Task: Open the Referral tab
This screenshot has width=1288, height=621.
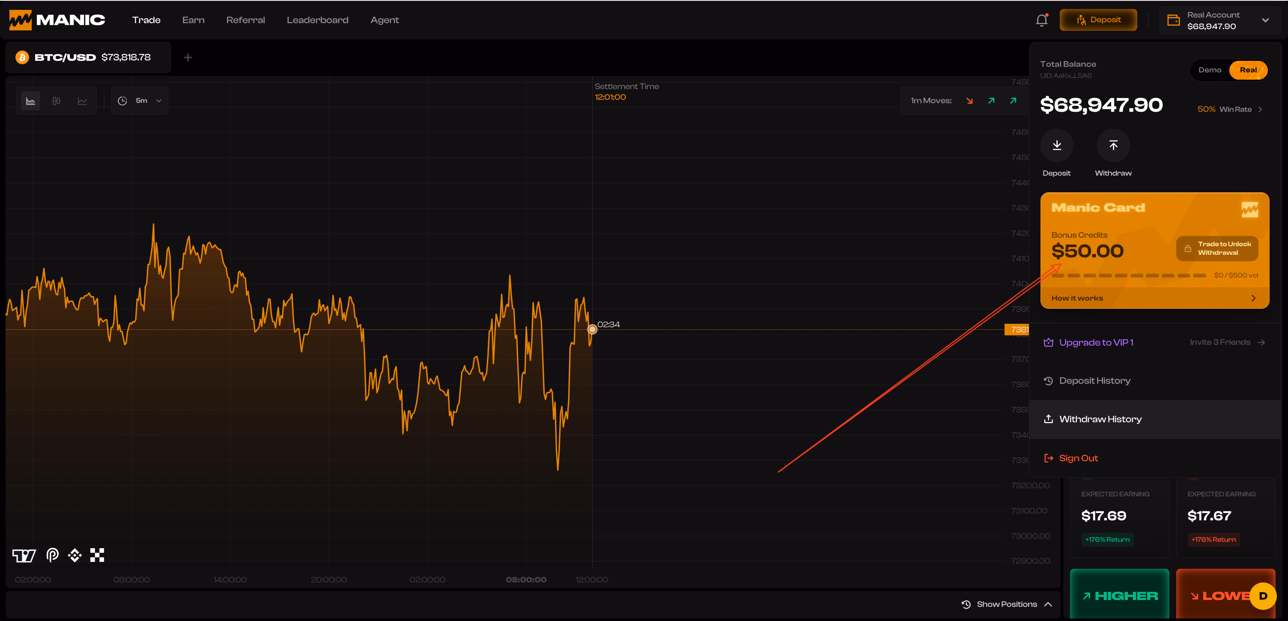Action: 245,20
